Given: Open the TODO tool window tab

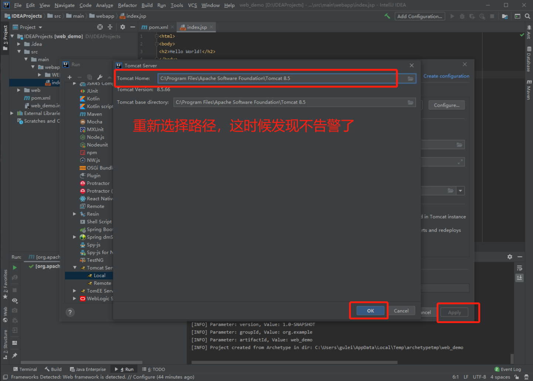Looking at the screenshot, I should tap(154, 369).
